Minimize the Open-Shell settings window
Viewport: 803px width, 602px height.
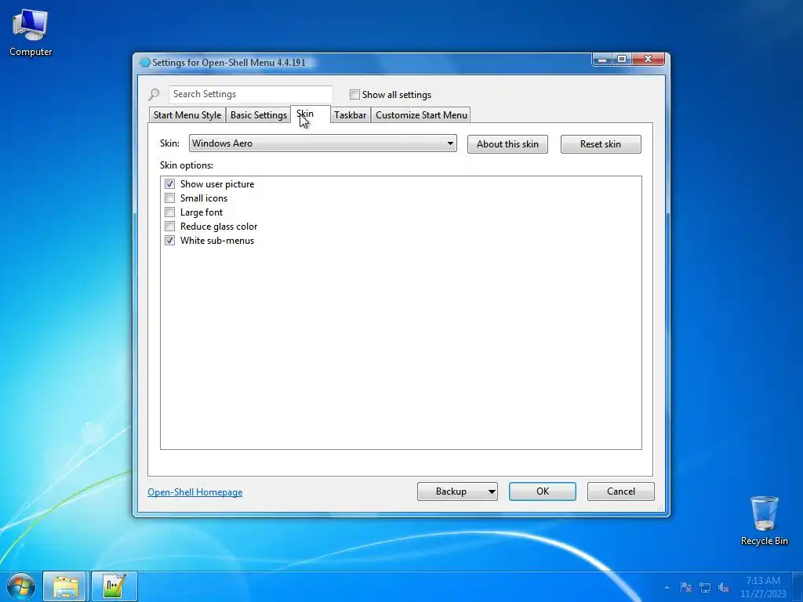click(x=602, y=60)
